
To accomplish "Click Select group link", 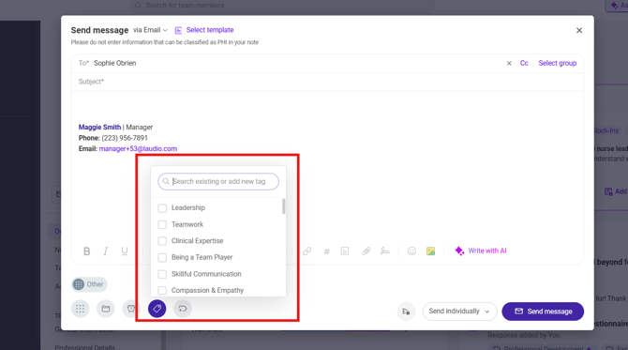I will pos(557,64).
